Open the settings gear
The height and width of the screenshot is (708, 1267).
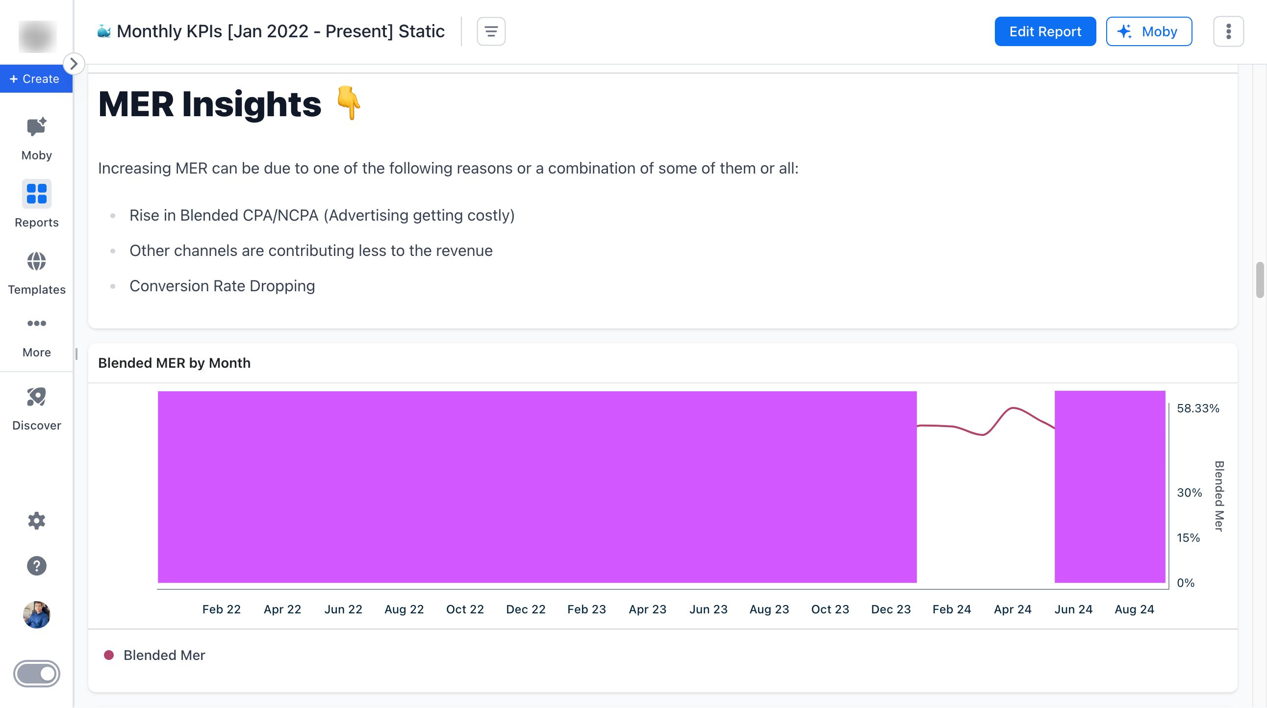click(x=36, y=521)
